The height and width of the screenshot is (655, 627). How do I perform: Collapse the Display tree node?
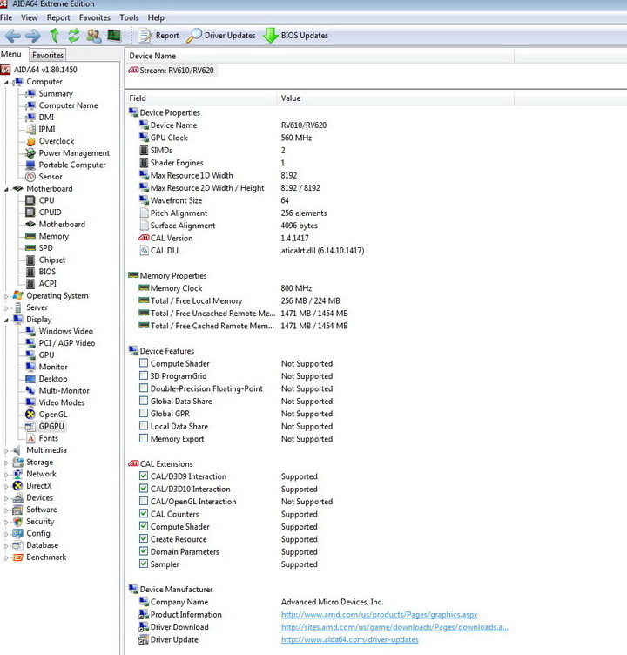pos(6,320)
